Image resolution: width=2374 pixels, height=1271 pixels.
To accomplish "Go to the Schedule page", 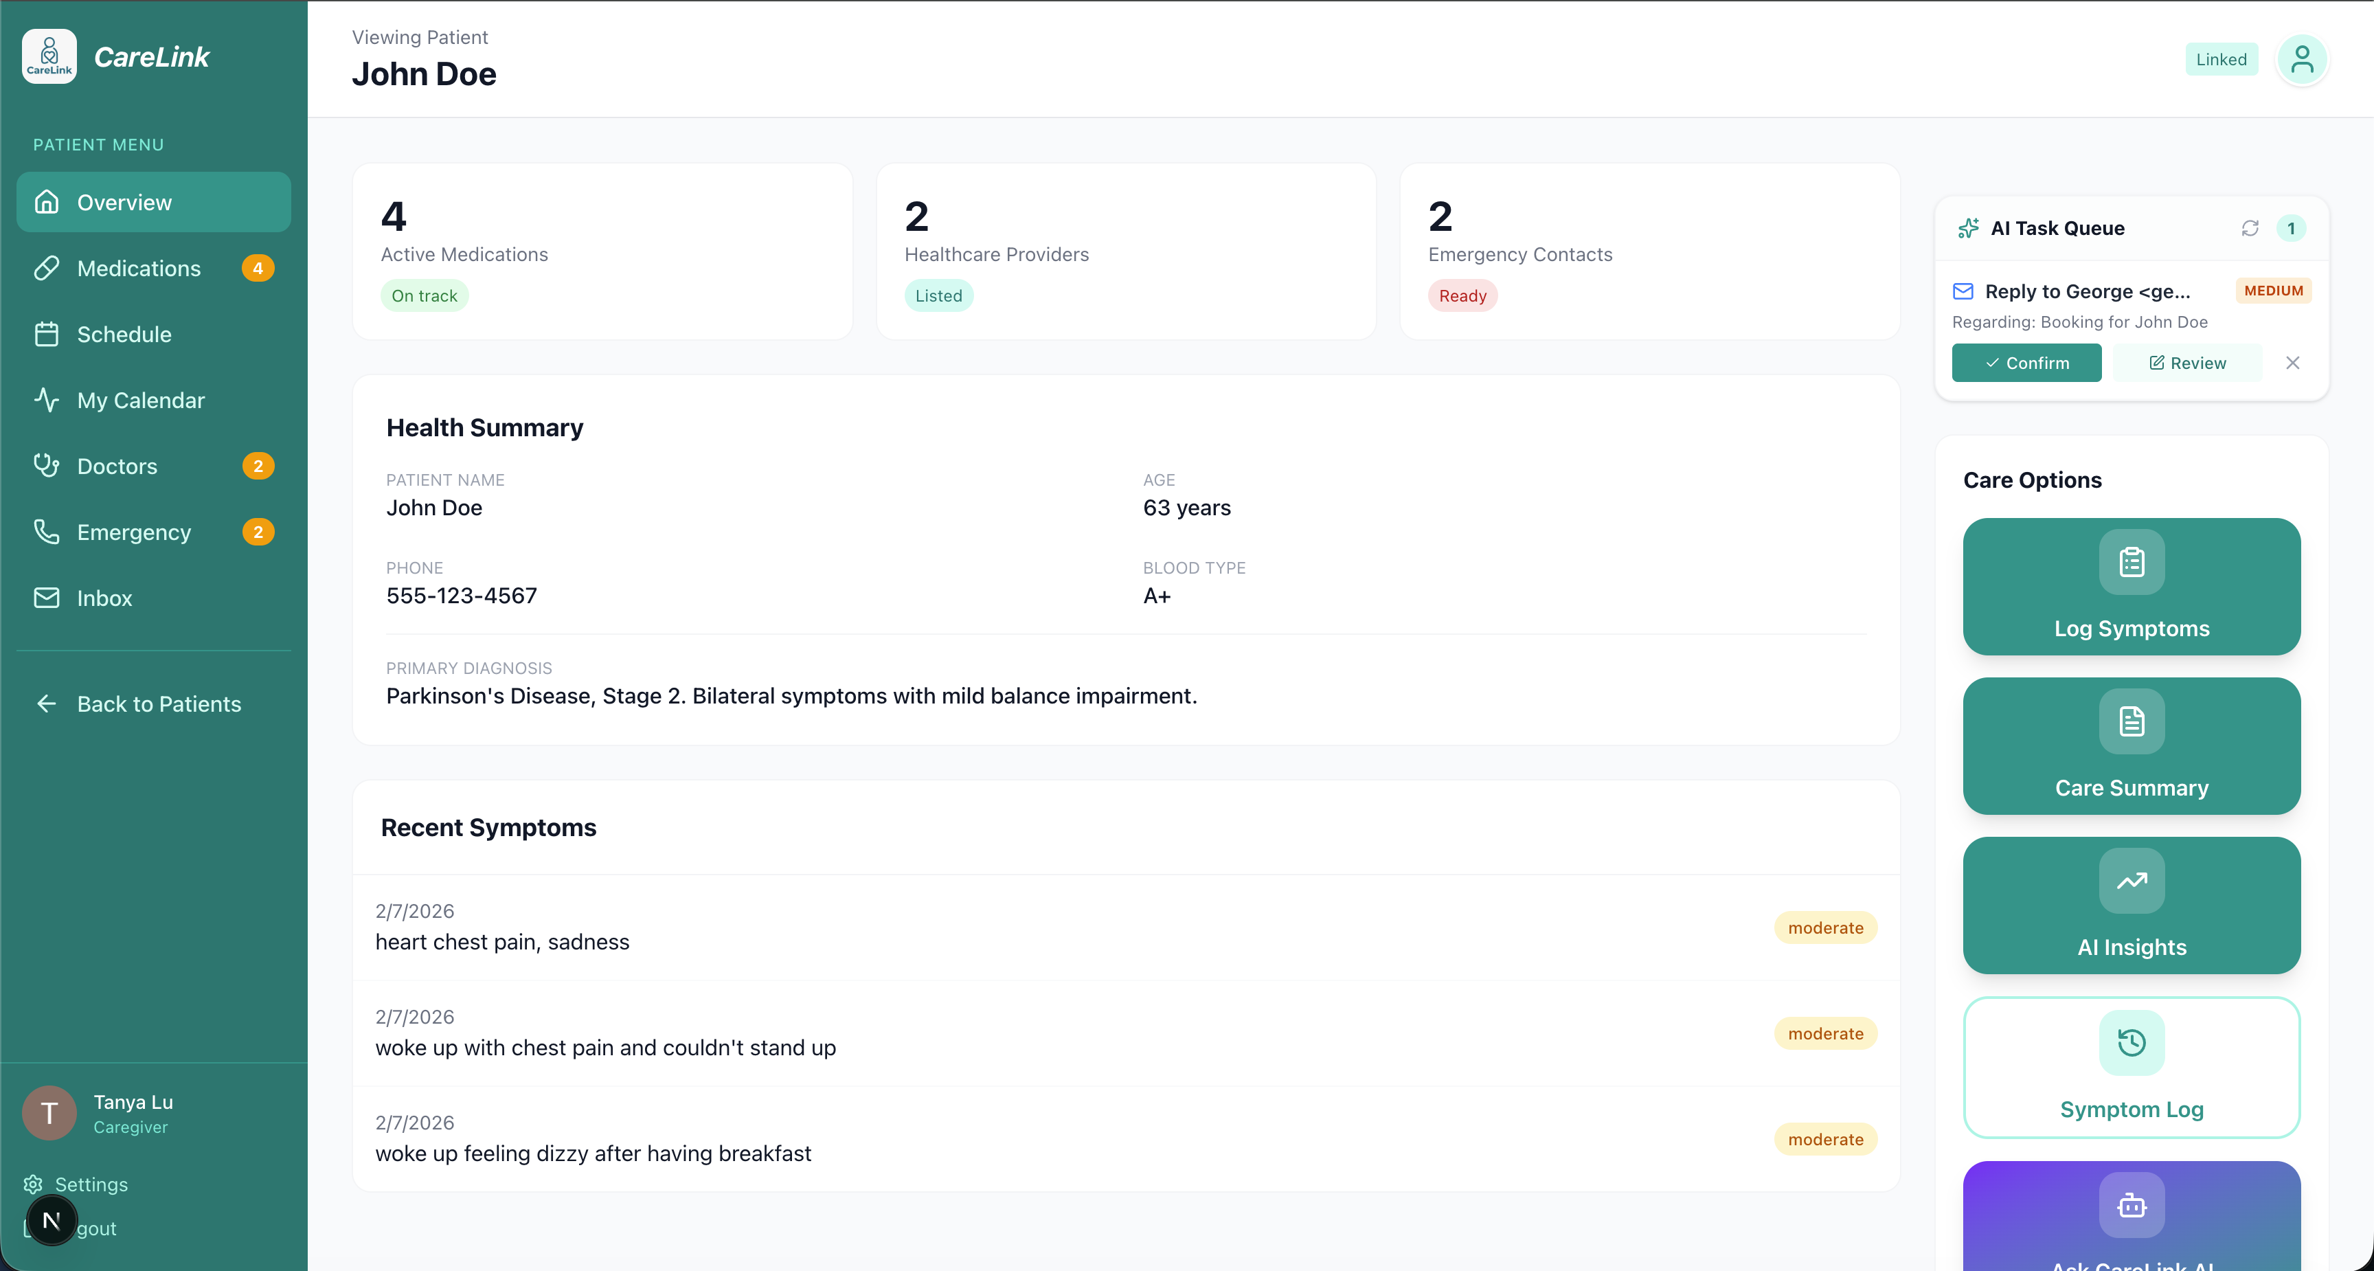I will pos(124,335).
